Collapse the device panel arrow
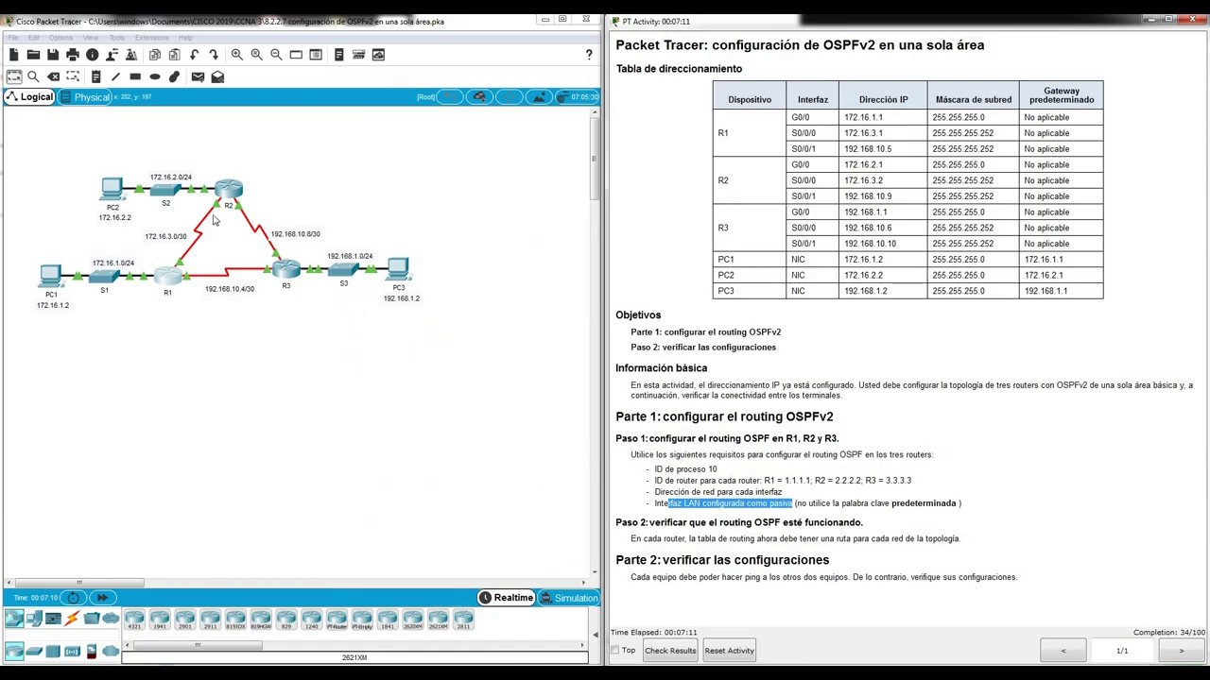The height and width of the screenshot is (680, 1210). (595, 635)
